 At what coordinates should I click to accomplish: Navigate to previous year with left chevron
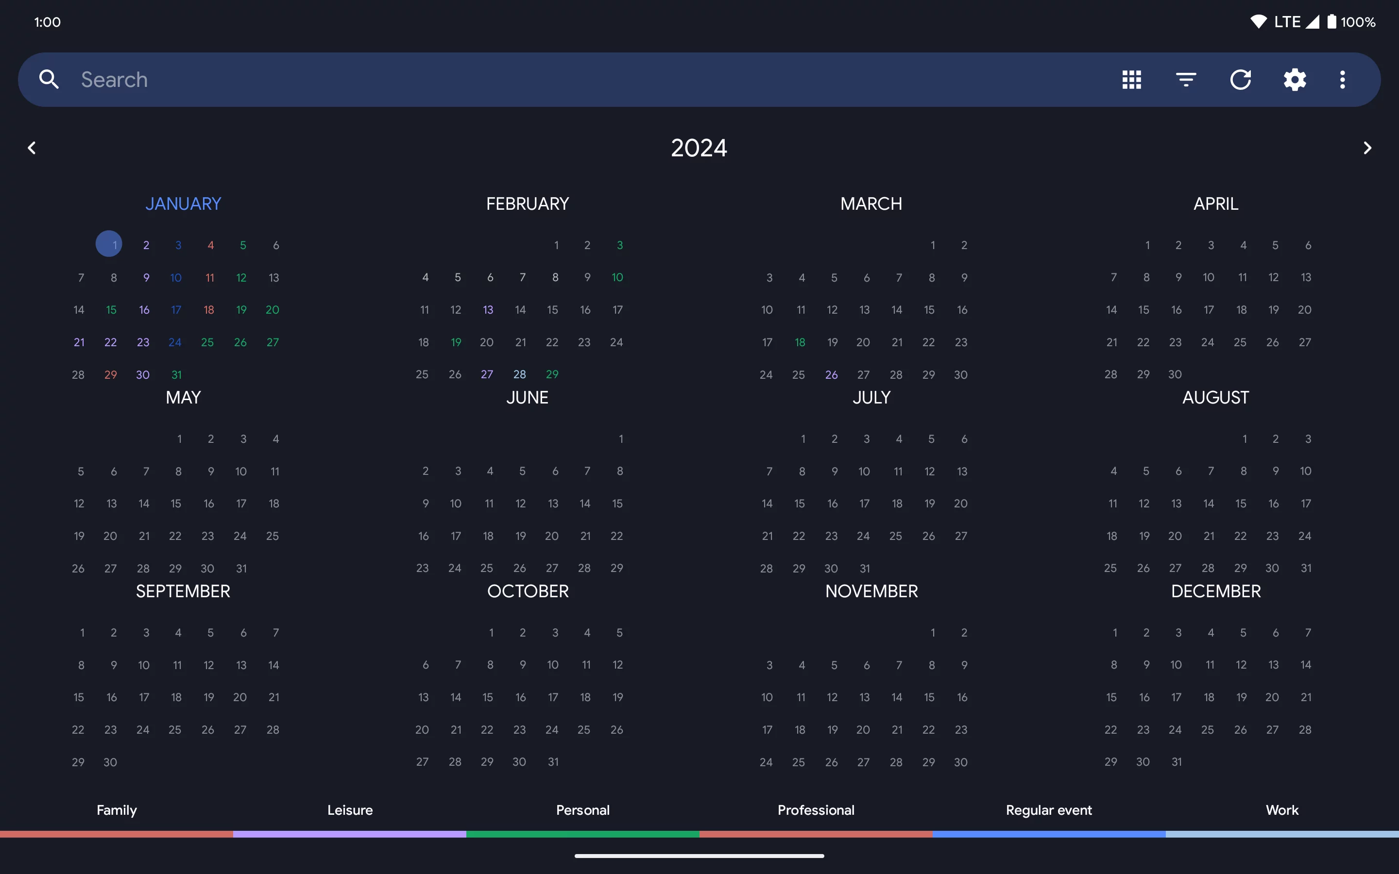click(x=33, y=148)
